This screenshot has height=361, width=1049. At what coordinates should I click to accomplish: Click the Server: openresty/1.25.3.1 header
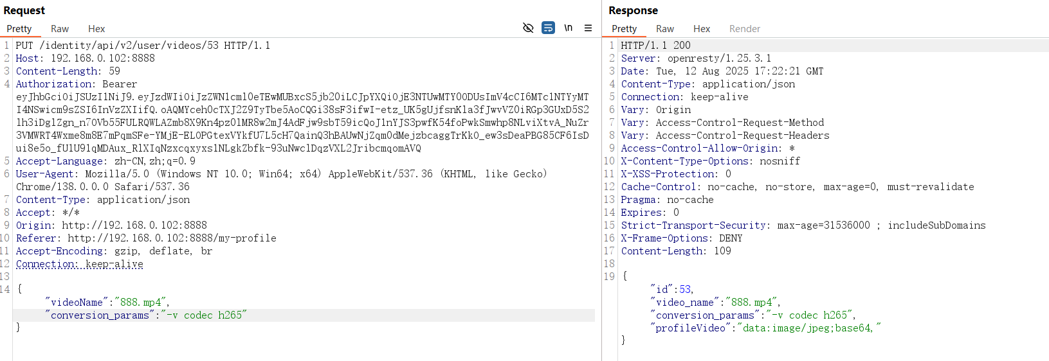point(696,58)
